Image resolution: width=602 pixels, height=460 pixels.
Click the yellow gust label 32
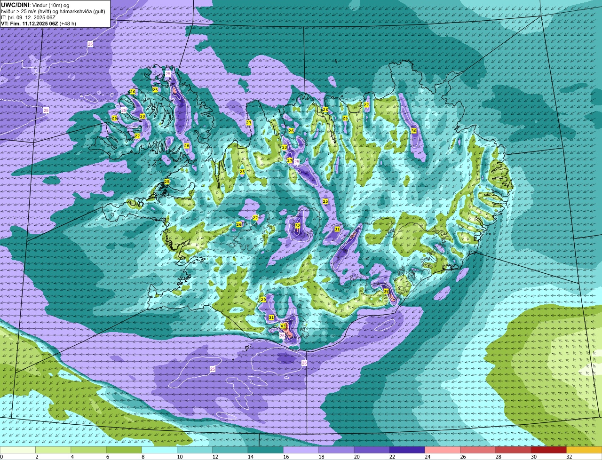click(x=298, y=226)
